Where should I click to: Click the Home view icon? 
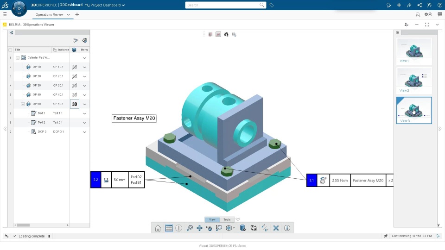tap(158, 228)
